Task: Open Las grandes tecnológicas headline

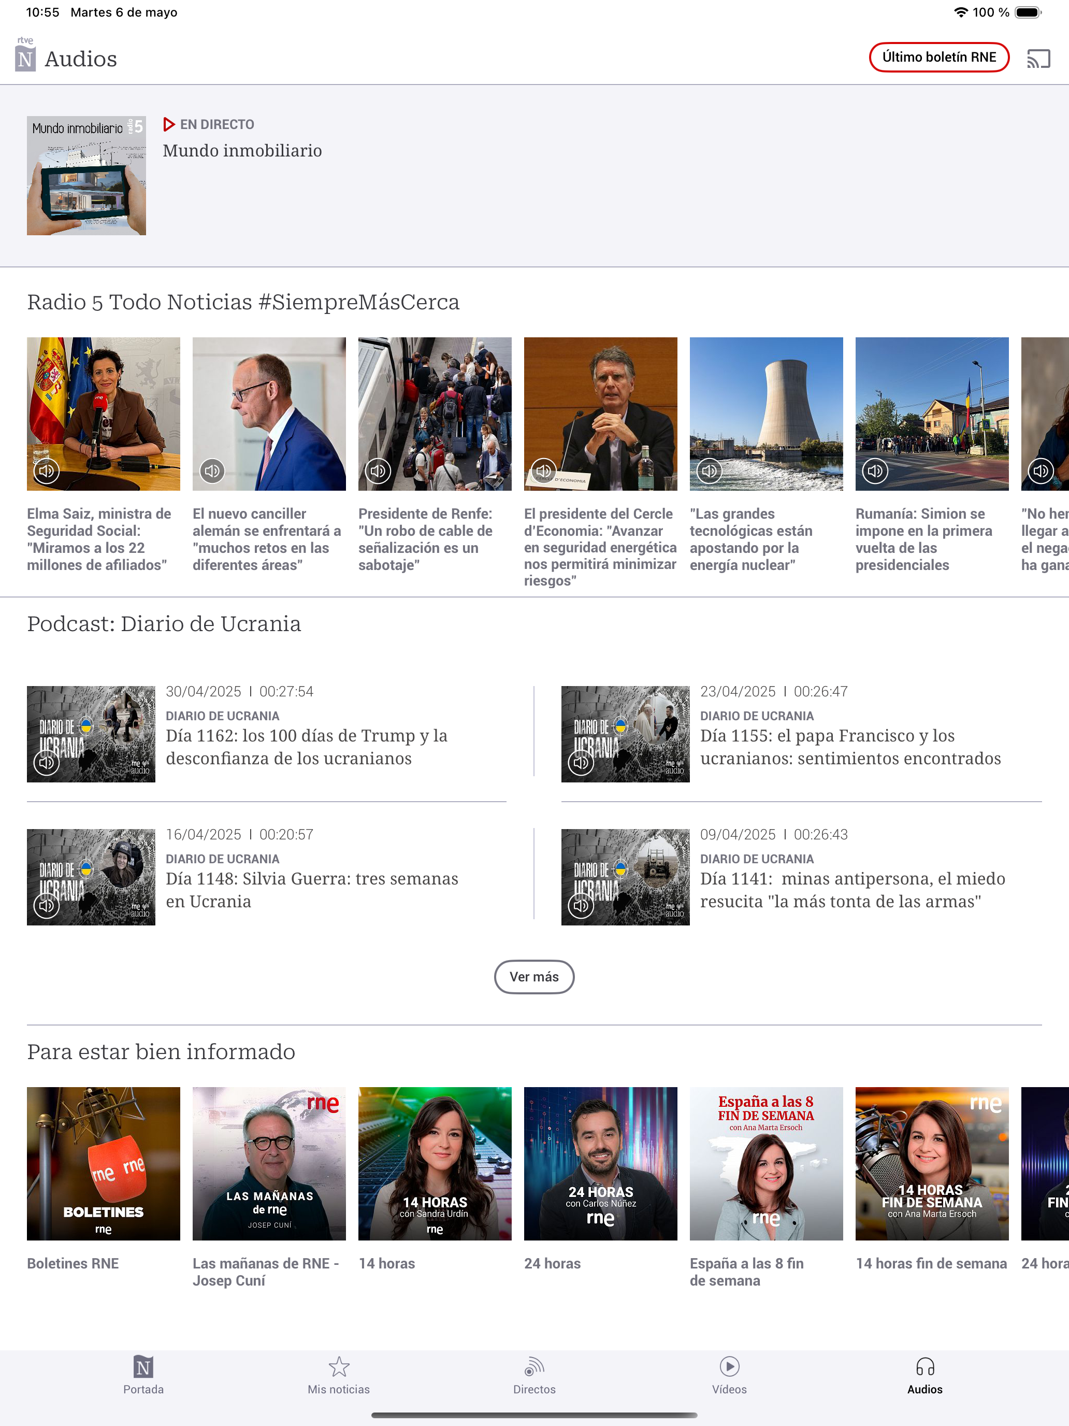Action: click(752, 539)
